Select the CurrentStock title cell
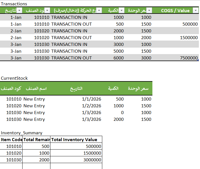The width and height of the screenshot is (200, 169). click(14, 78)
